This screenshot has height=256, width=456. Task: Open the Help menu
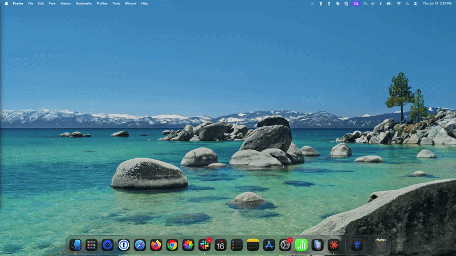[x=145, y=3]
